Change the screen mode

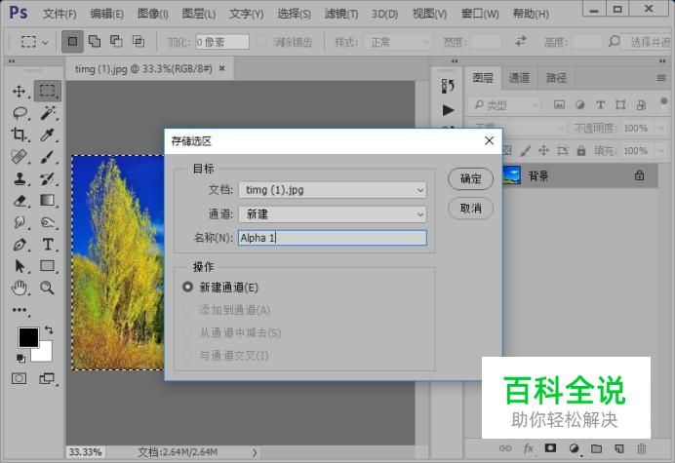47,378
